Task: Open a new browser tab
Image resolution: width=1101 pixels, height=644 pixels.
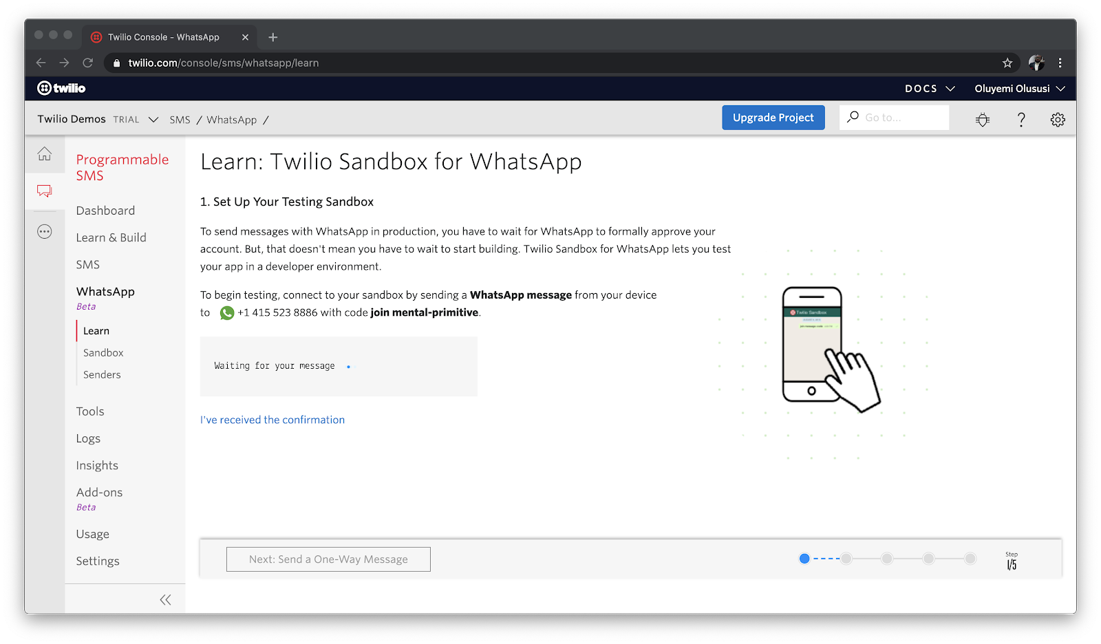Action: tap(272, 37)
